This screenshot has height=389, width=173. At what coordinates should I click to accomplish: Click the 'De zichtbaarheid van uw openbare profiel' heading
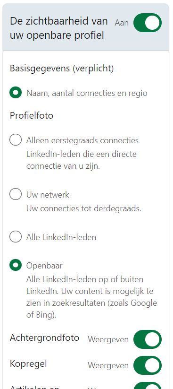tap(59, 28)
